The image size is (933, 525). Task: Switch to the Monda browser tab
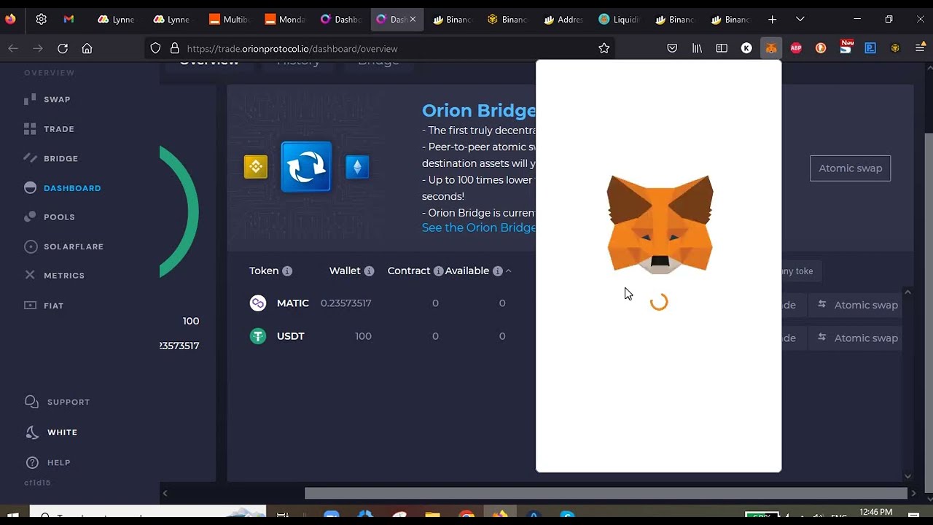[284, 19]
